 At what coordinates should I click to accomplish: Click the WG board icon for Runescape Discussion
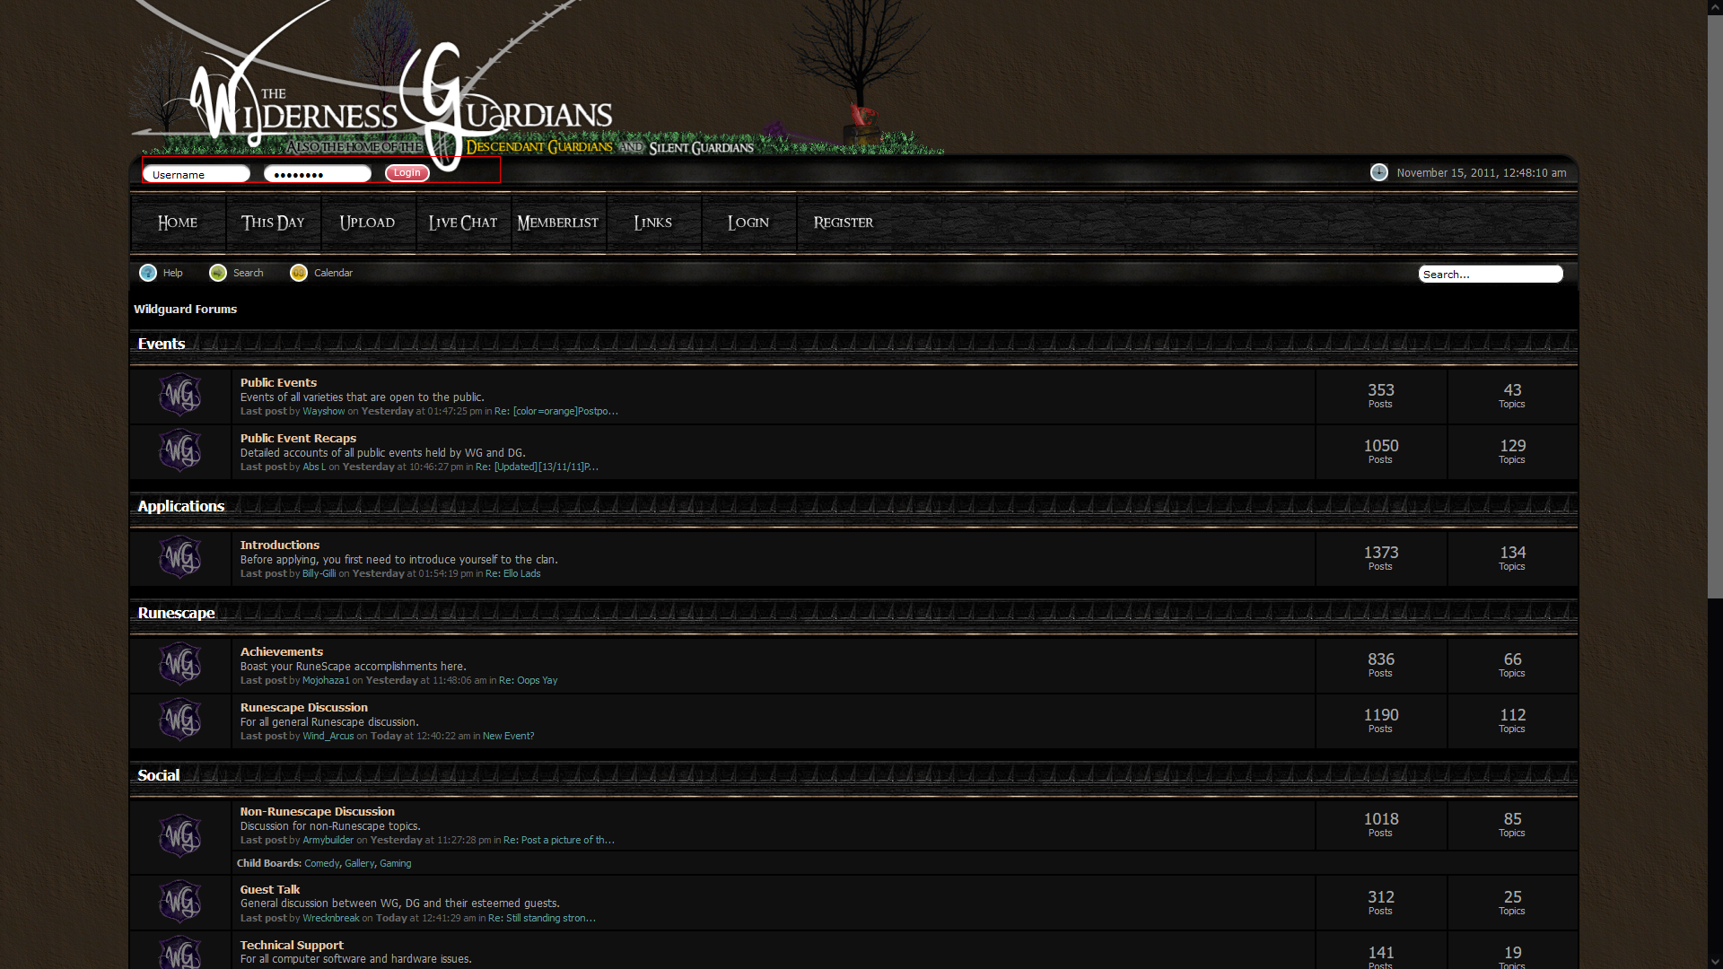[x=179, y=720]
